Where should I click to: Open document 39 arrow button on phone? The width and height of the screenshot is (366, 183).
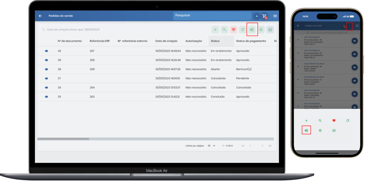[x=355, y=54]
